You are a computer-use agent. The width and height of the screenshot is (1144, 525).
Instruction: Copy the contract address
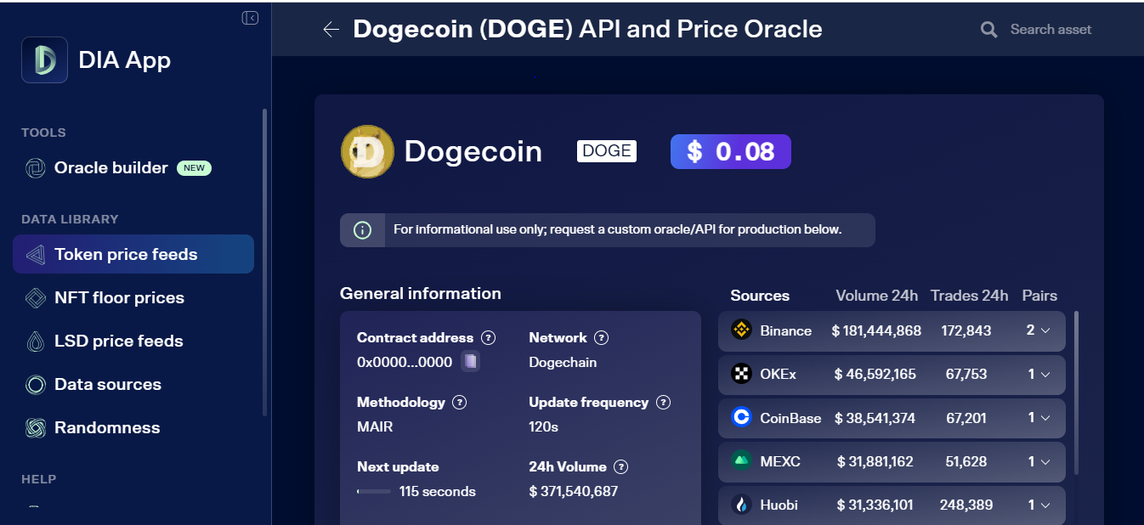pos(469,361)
